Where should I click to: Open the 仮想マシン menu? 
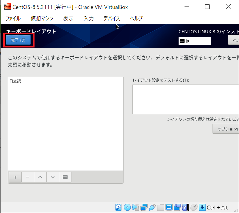[42, 18]
